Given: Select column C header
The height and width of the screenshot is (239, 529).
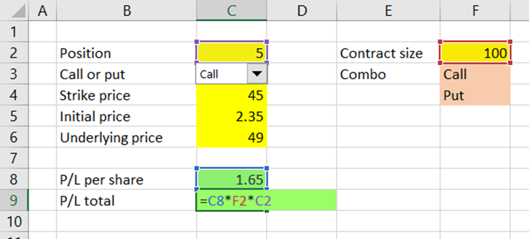Looking at the screenshot, I should point(231,11).
